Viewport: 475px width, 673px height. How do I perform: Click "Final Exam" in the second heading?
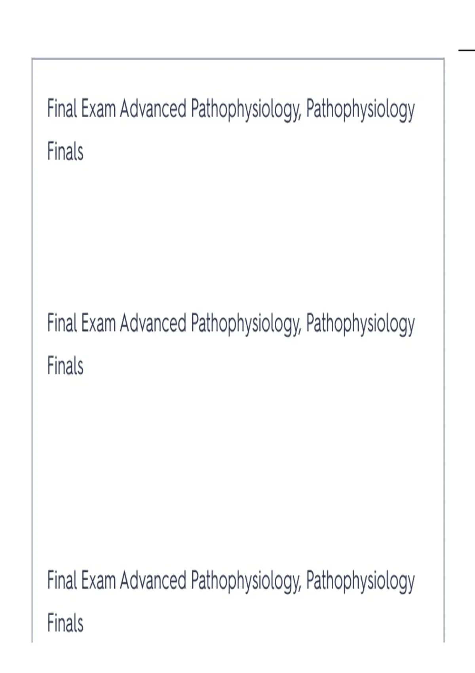82,323
